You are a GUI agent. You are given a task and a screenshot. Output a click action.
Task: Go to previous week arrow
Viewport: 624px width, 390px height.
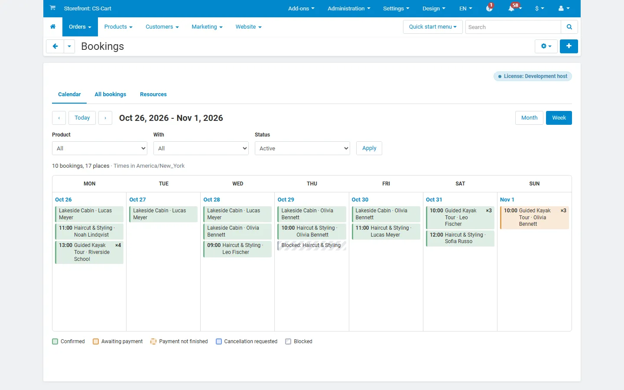(x=59, y=118)
